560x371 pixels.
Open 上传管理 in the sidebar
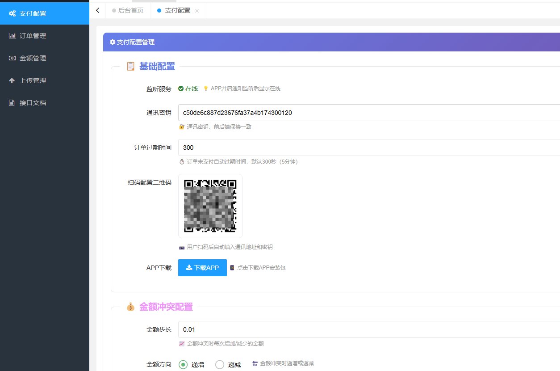[45, 80]
